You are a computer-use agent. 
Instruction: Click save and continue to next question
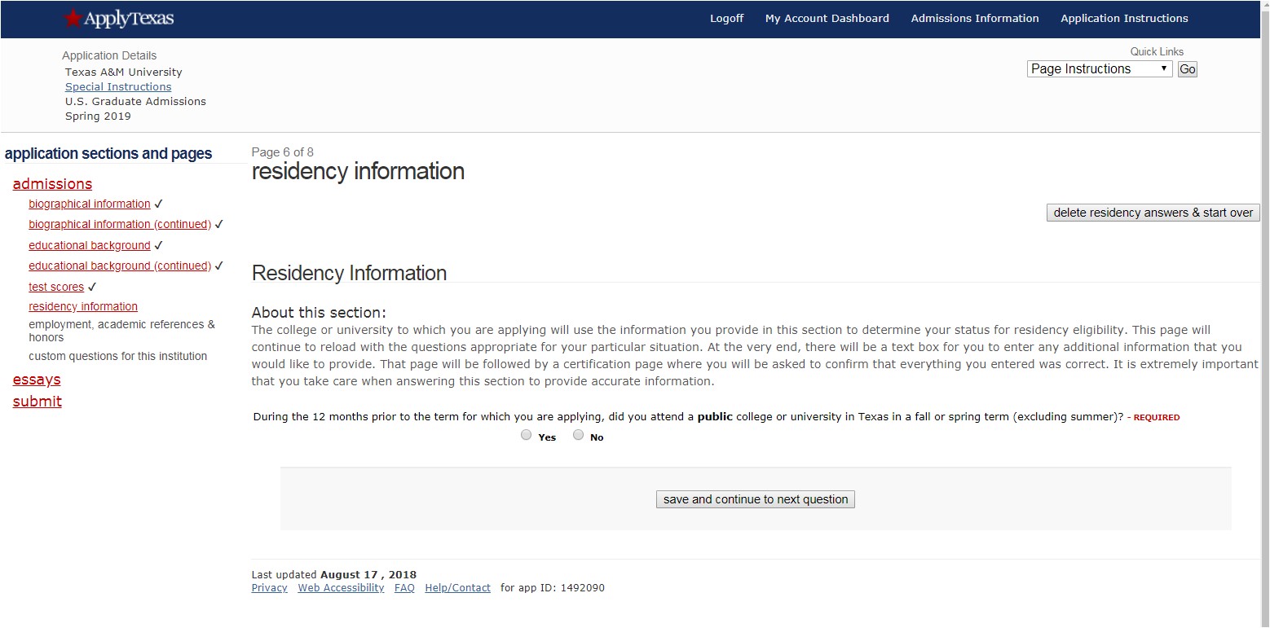coord(754,498)
